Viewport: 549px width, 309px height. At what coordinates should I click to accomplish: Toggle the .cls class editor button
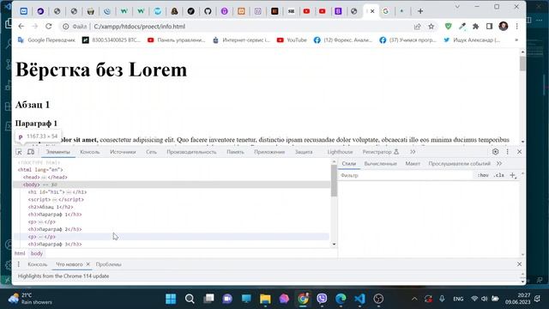[499, 175]
